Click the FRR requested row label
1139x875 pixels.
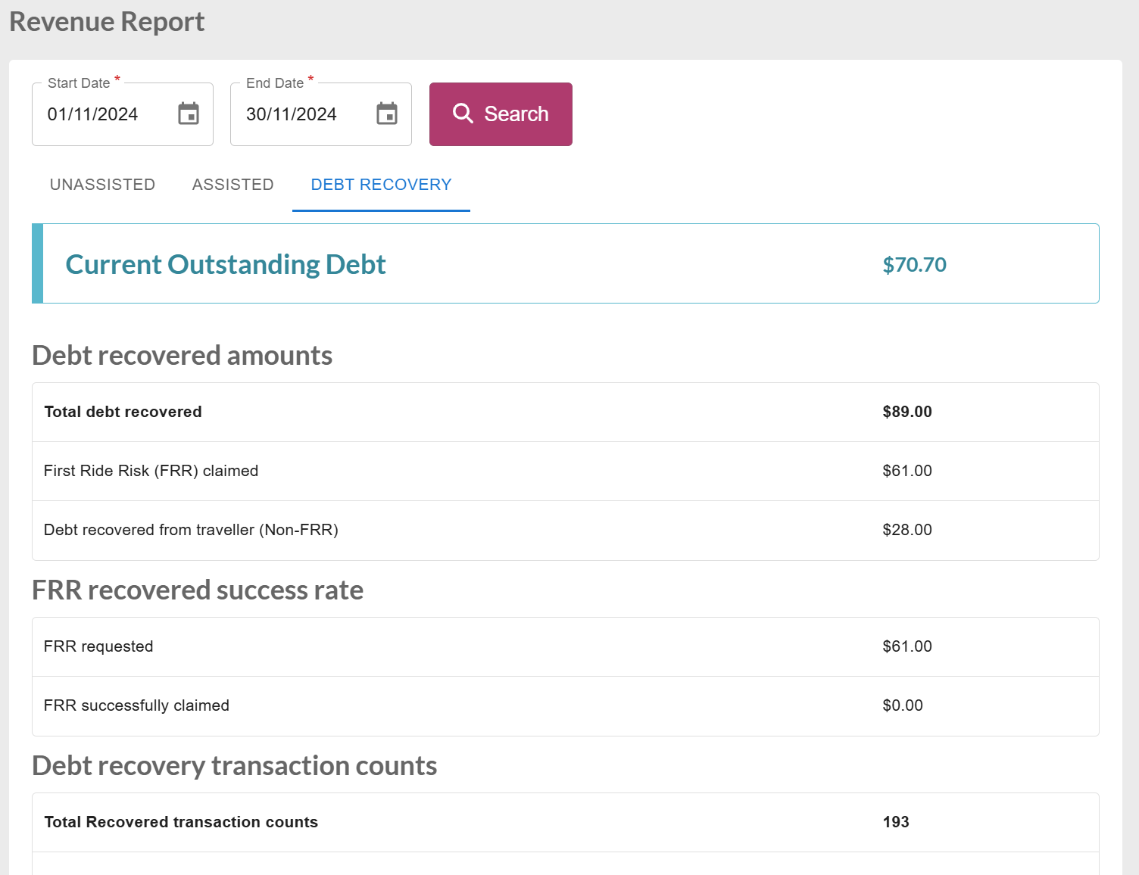tap(98, 646)
